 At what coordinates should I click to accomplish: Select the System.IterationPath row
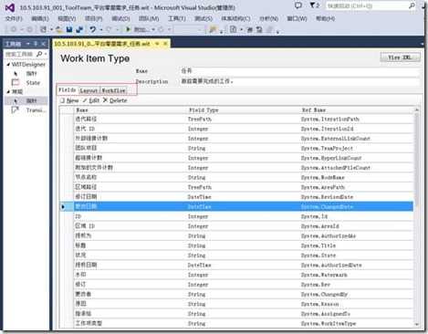tap(236, 119)
